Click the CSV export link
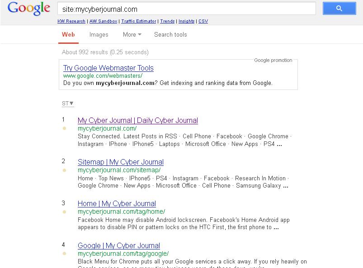 (203, 21)
